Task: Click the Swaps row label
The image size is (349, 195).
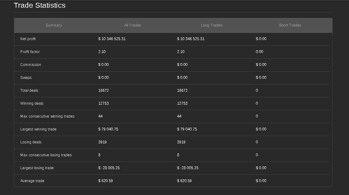Action: point(26,77)
